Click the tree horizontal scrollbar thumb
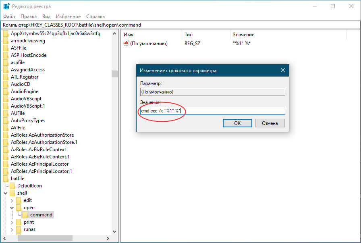The height and width of the screenshot is (243, 361). [45, 239]
